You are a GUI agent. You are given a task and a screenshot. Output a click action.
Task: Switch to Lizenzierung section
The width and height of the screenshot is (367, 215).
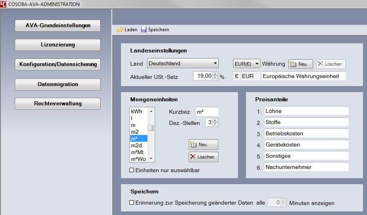point(58,45)
